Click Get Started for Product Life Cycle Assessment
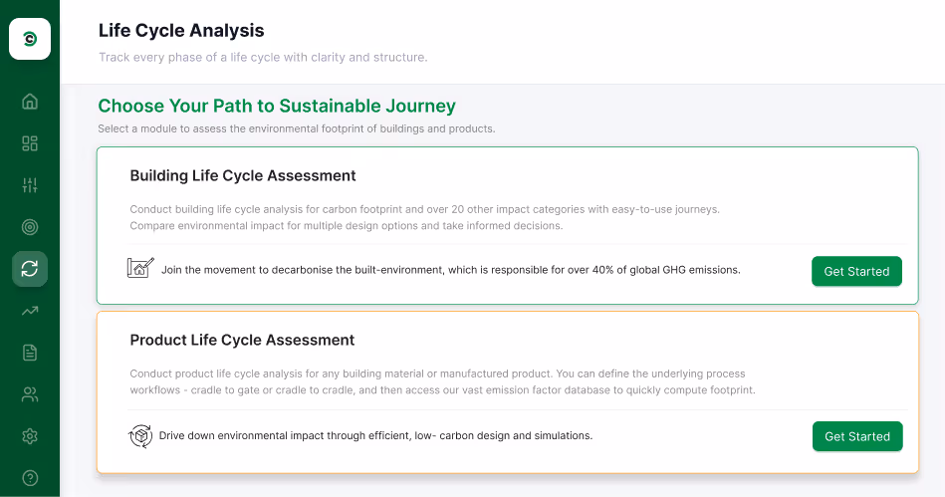The image size is (945, 497). point(856,436)
